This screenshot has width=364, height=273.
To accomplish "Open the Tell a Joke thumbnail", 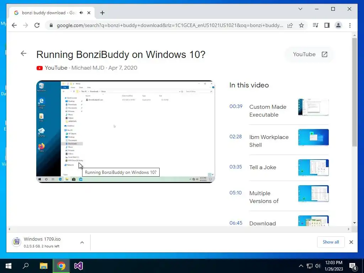I will coord(314,168).
